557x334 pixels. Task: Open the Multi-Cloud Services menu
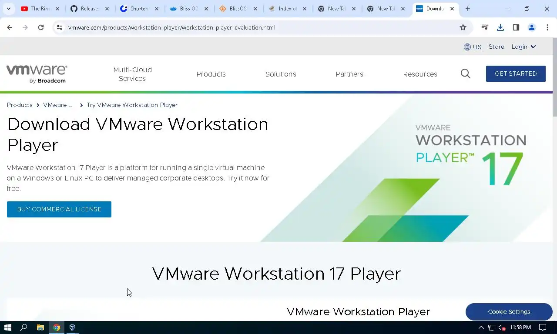pyautogui.click(x=132, y=74)
